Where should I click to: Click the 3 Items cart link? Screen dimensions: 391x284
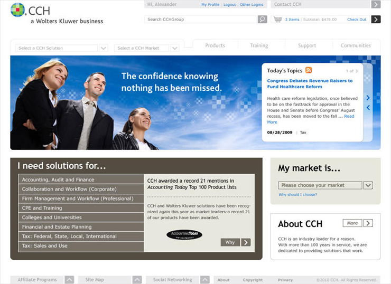click(x=292, y=20)
